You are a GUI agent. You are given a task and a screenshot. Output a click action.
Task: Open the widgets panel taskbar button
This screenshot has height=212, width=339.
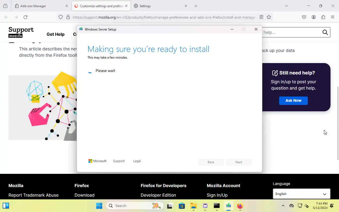click(6, 206)
